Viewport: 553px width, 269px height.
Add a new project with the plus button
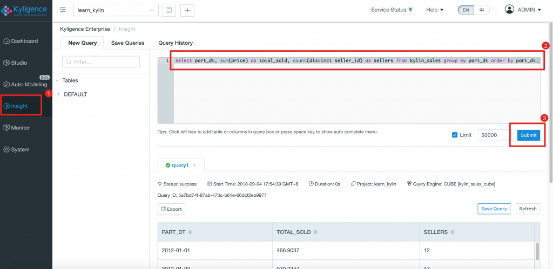coord(187,10)
